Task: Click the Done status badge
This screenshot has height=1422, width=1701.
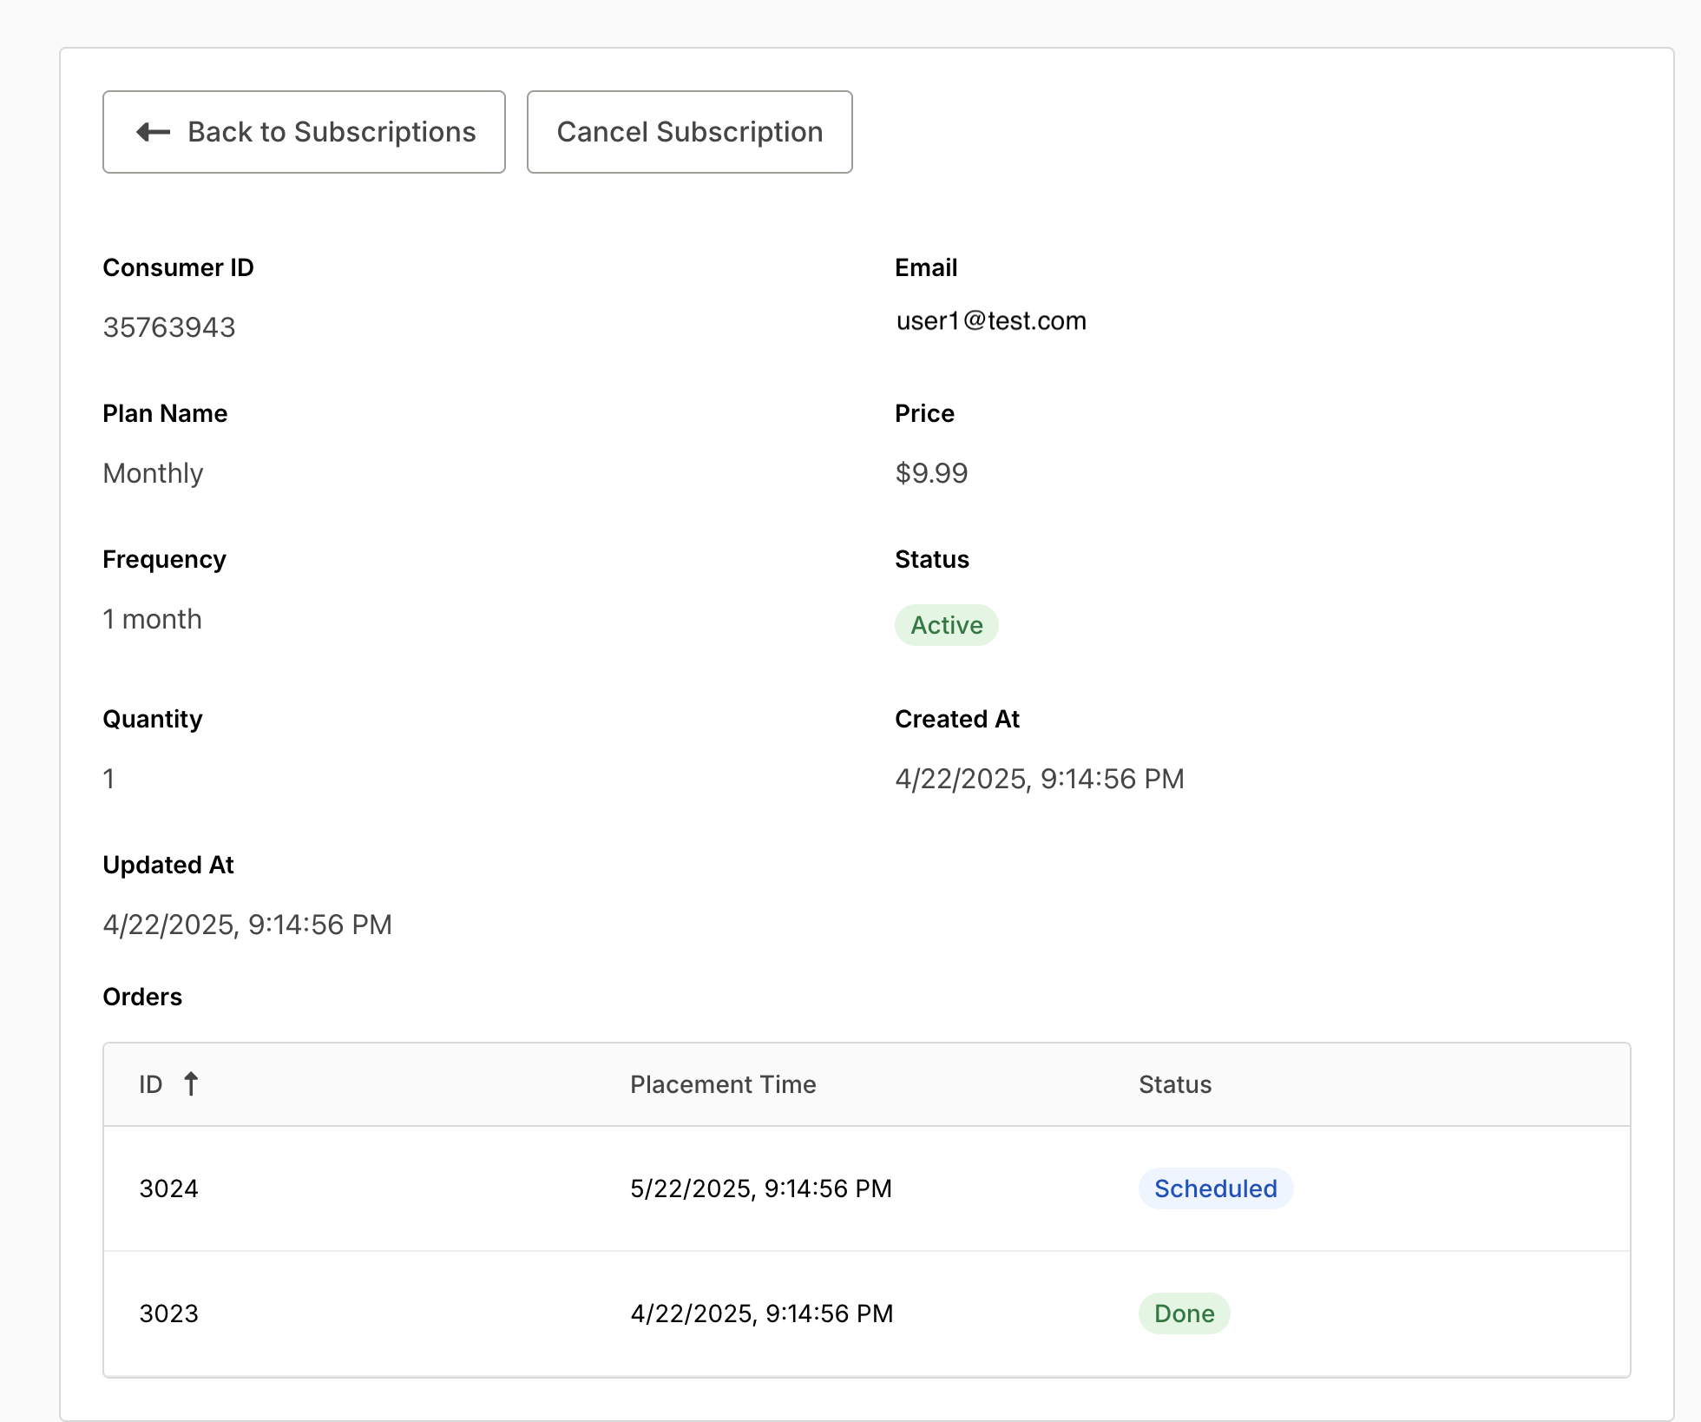Action: [1184, 1313]
